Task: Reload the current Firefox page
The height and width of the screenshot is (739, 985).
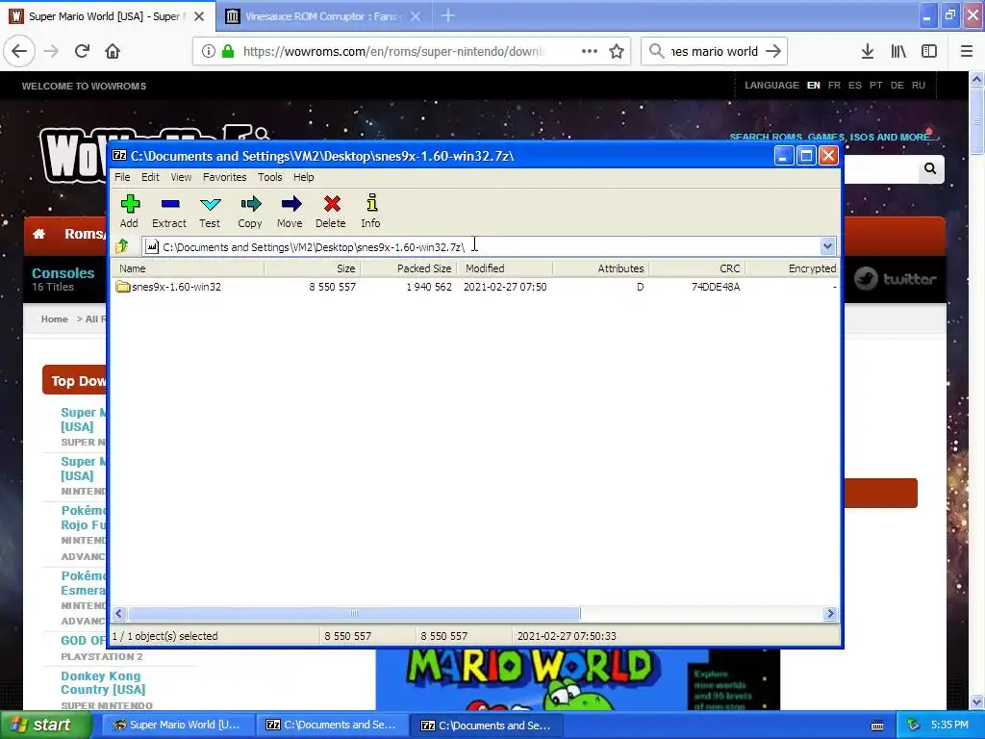Action: pos(83,52)
